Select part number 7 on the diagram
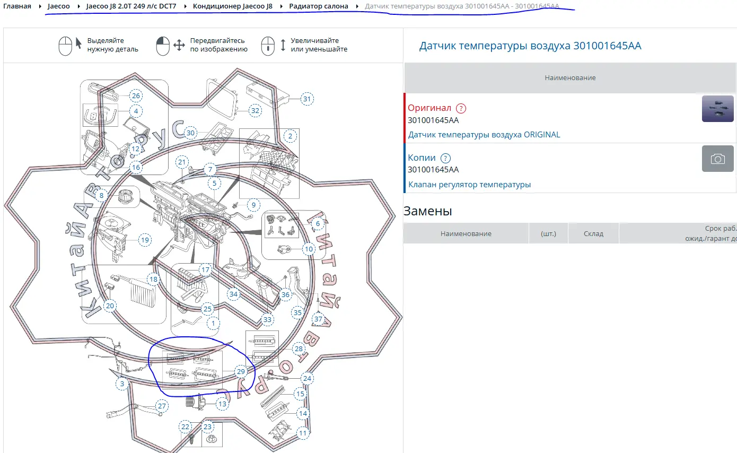 pos(210,170)
